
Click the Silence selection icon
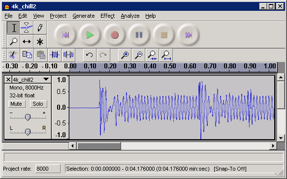[x=68, y=55]
